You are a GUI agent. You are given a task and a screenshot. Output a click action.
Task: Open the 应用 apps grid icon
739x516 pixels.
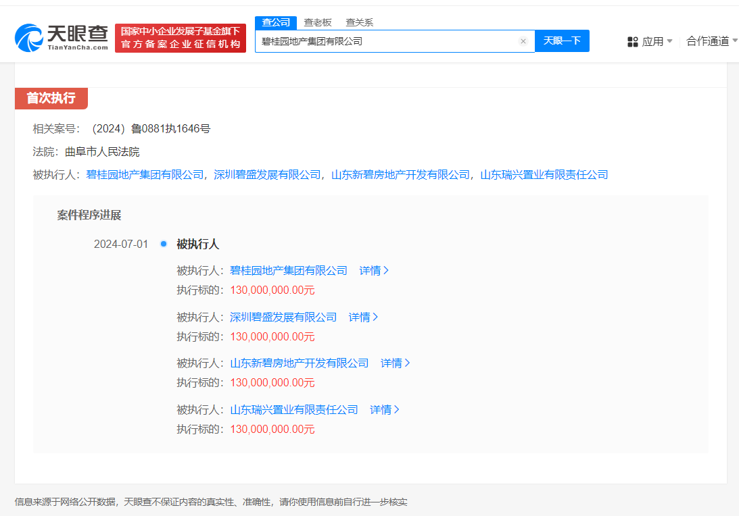(x=631, y=41)
